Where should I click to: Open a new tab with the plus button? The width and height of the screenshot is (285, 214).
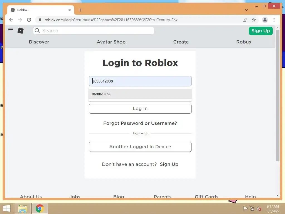pyautogui.click(x=80, y=10)
